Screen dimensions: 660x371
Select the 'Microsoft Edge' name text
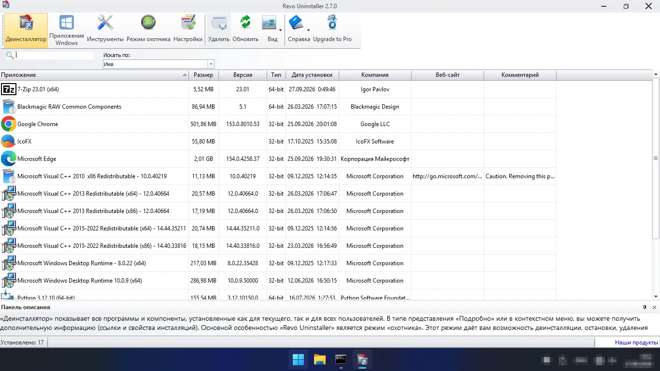(x=37, y=159)
